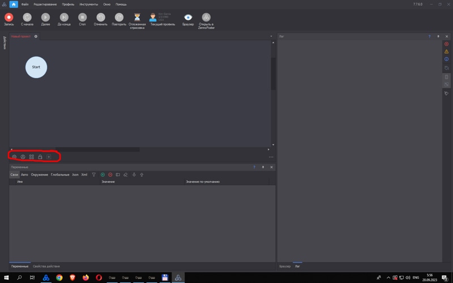Click the lock icon below the canvas
Viewport: 453px width, 283px height.
(40, 157)
